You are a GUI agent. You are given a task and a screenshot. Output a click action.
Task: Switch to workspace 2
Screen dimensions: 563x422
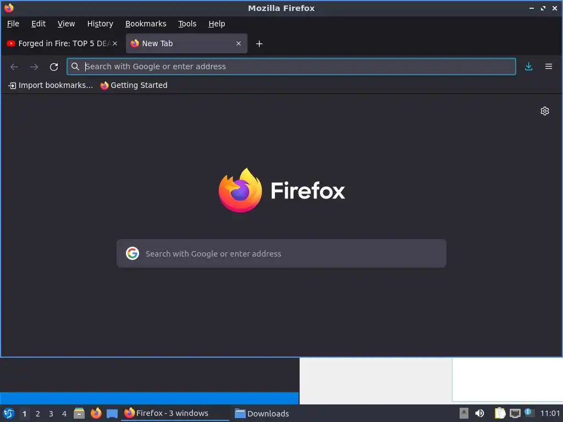coord(38,414)
